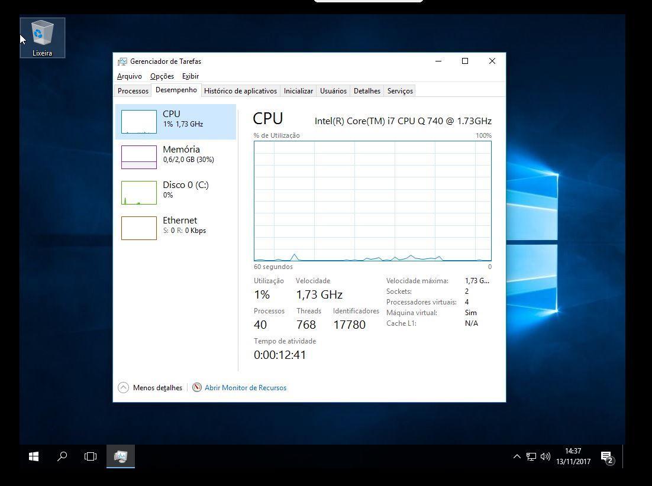Click the processor name Intel Core i7 text
The image size is (652, 486).
click(403, 121)
